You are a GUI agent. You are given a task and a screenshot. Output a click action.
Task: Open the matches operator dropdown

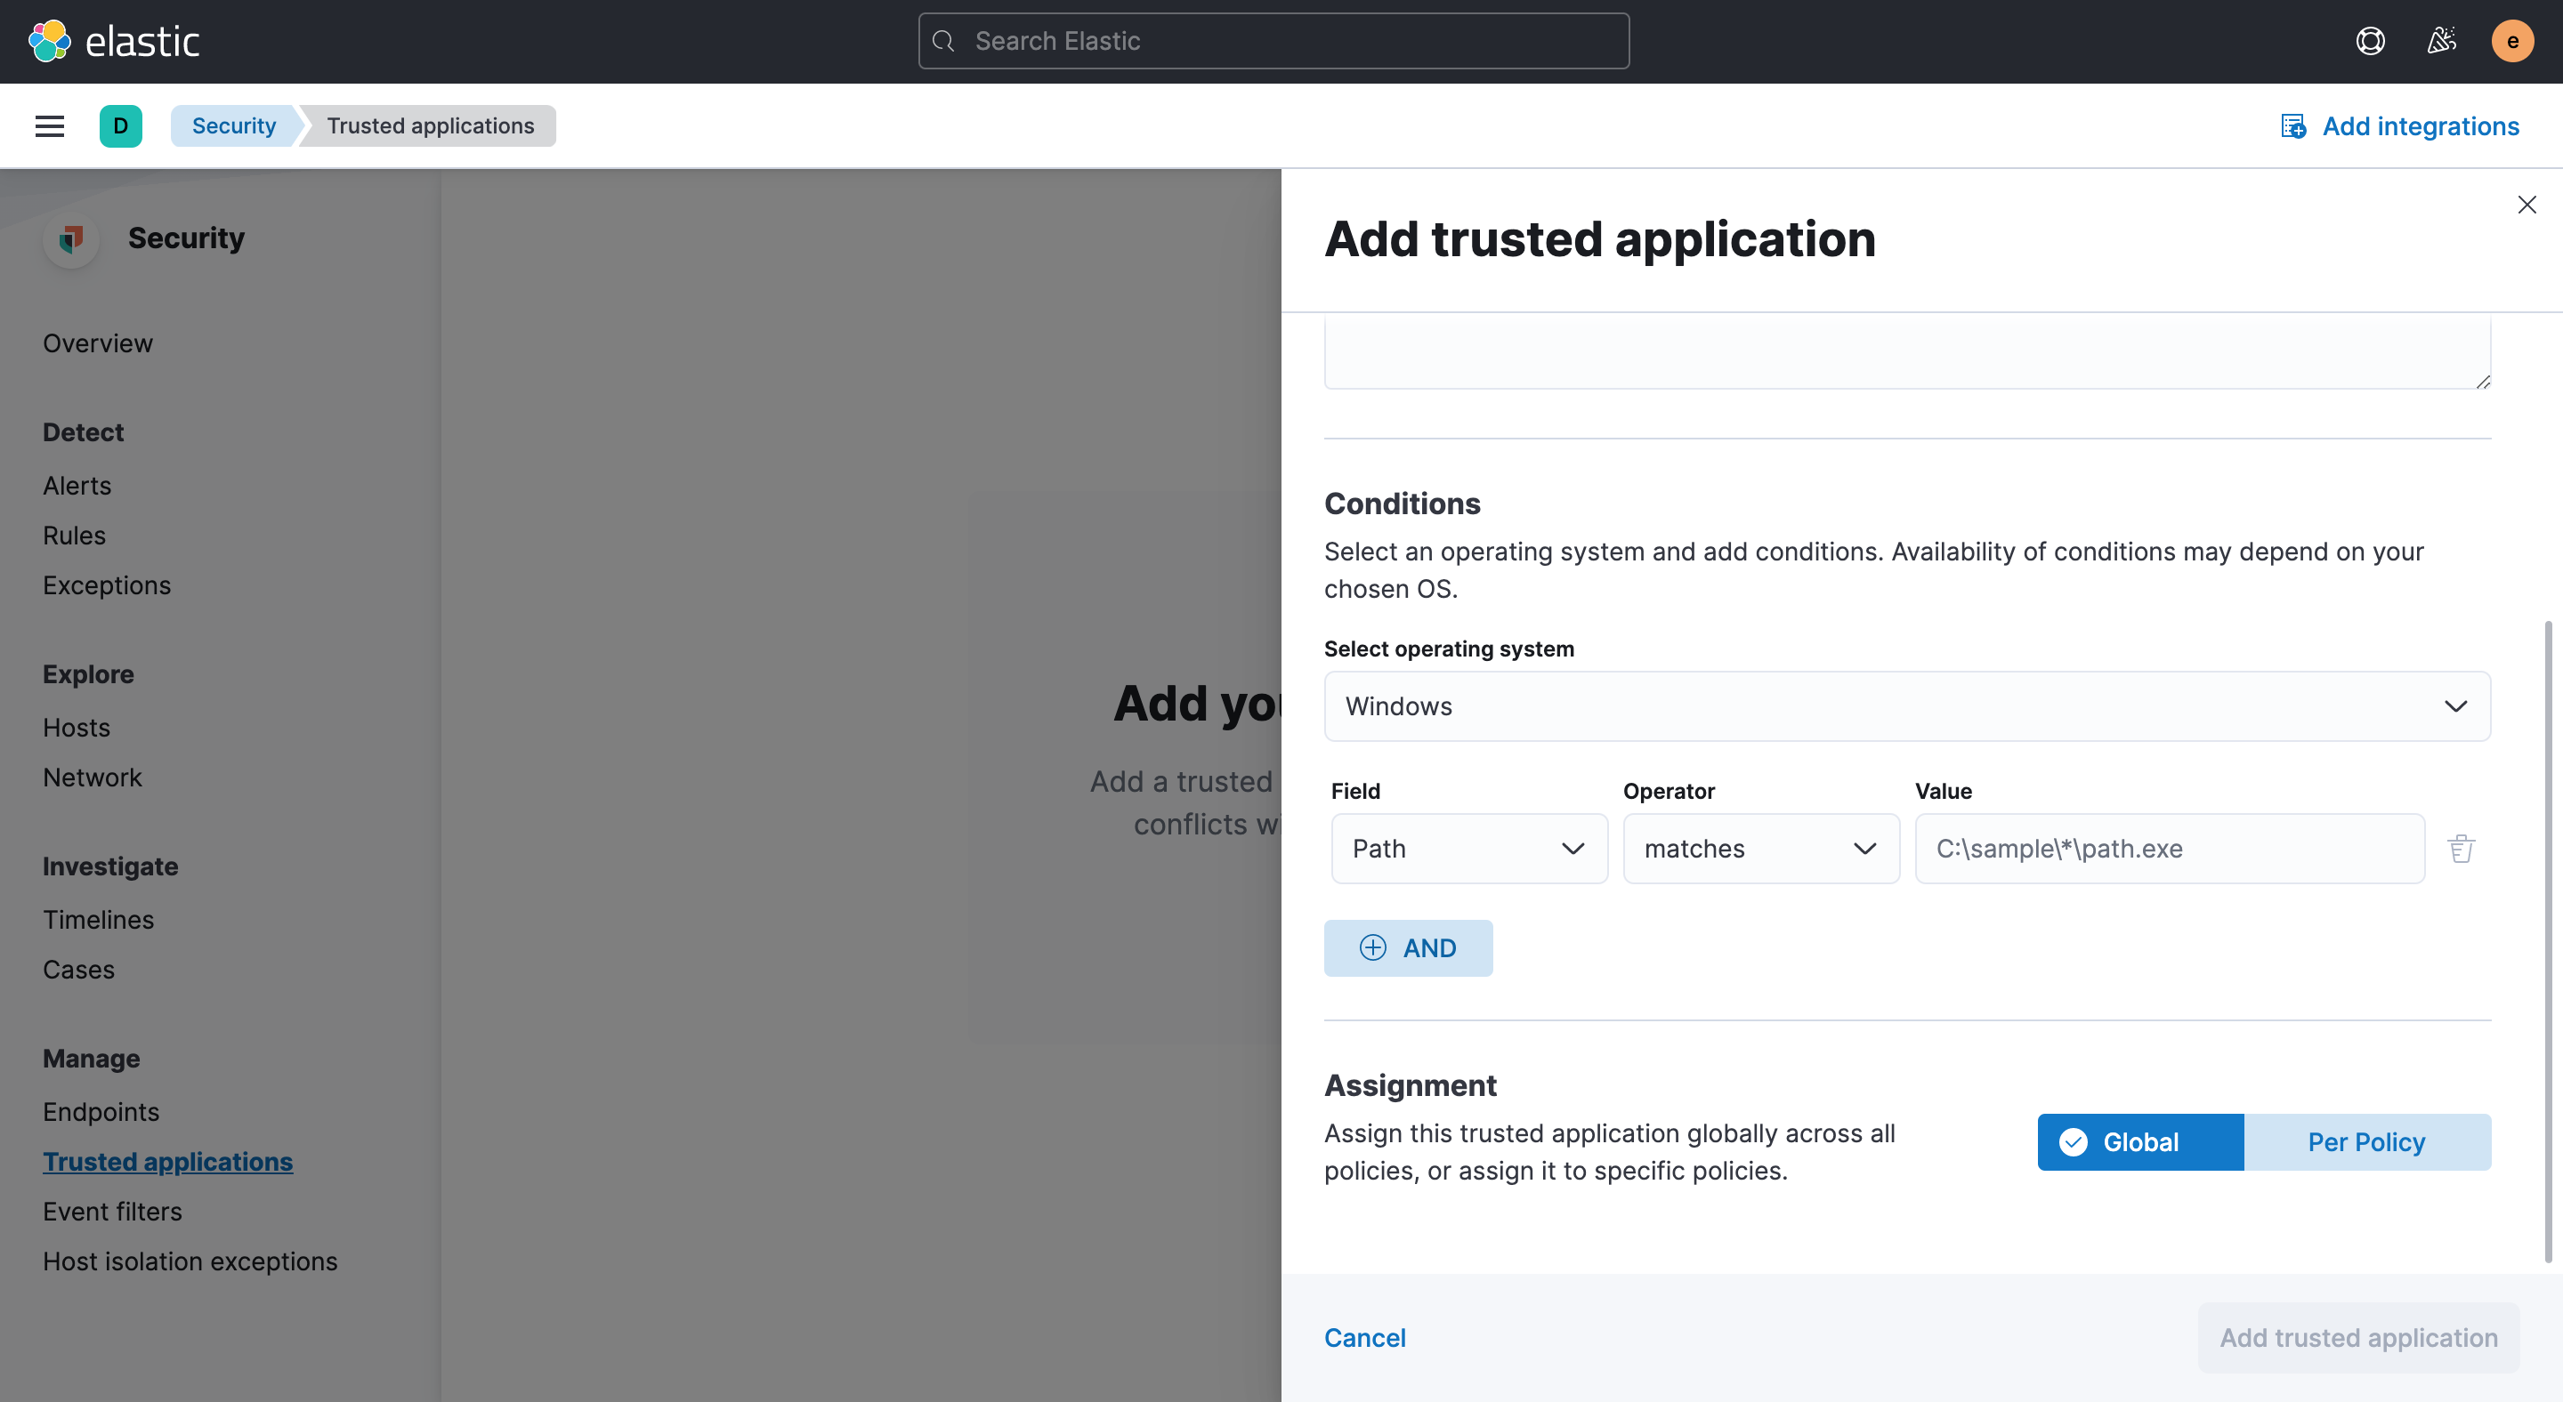coord(1760,848)
